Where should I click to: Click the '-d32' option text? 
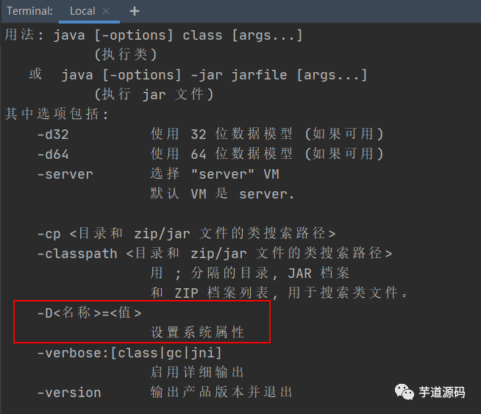pos(53,135)
